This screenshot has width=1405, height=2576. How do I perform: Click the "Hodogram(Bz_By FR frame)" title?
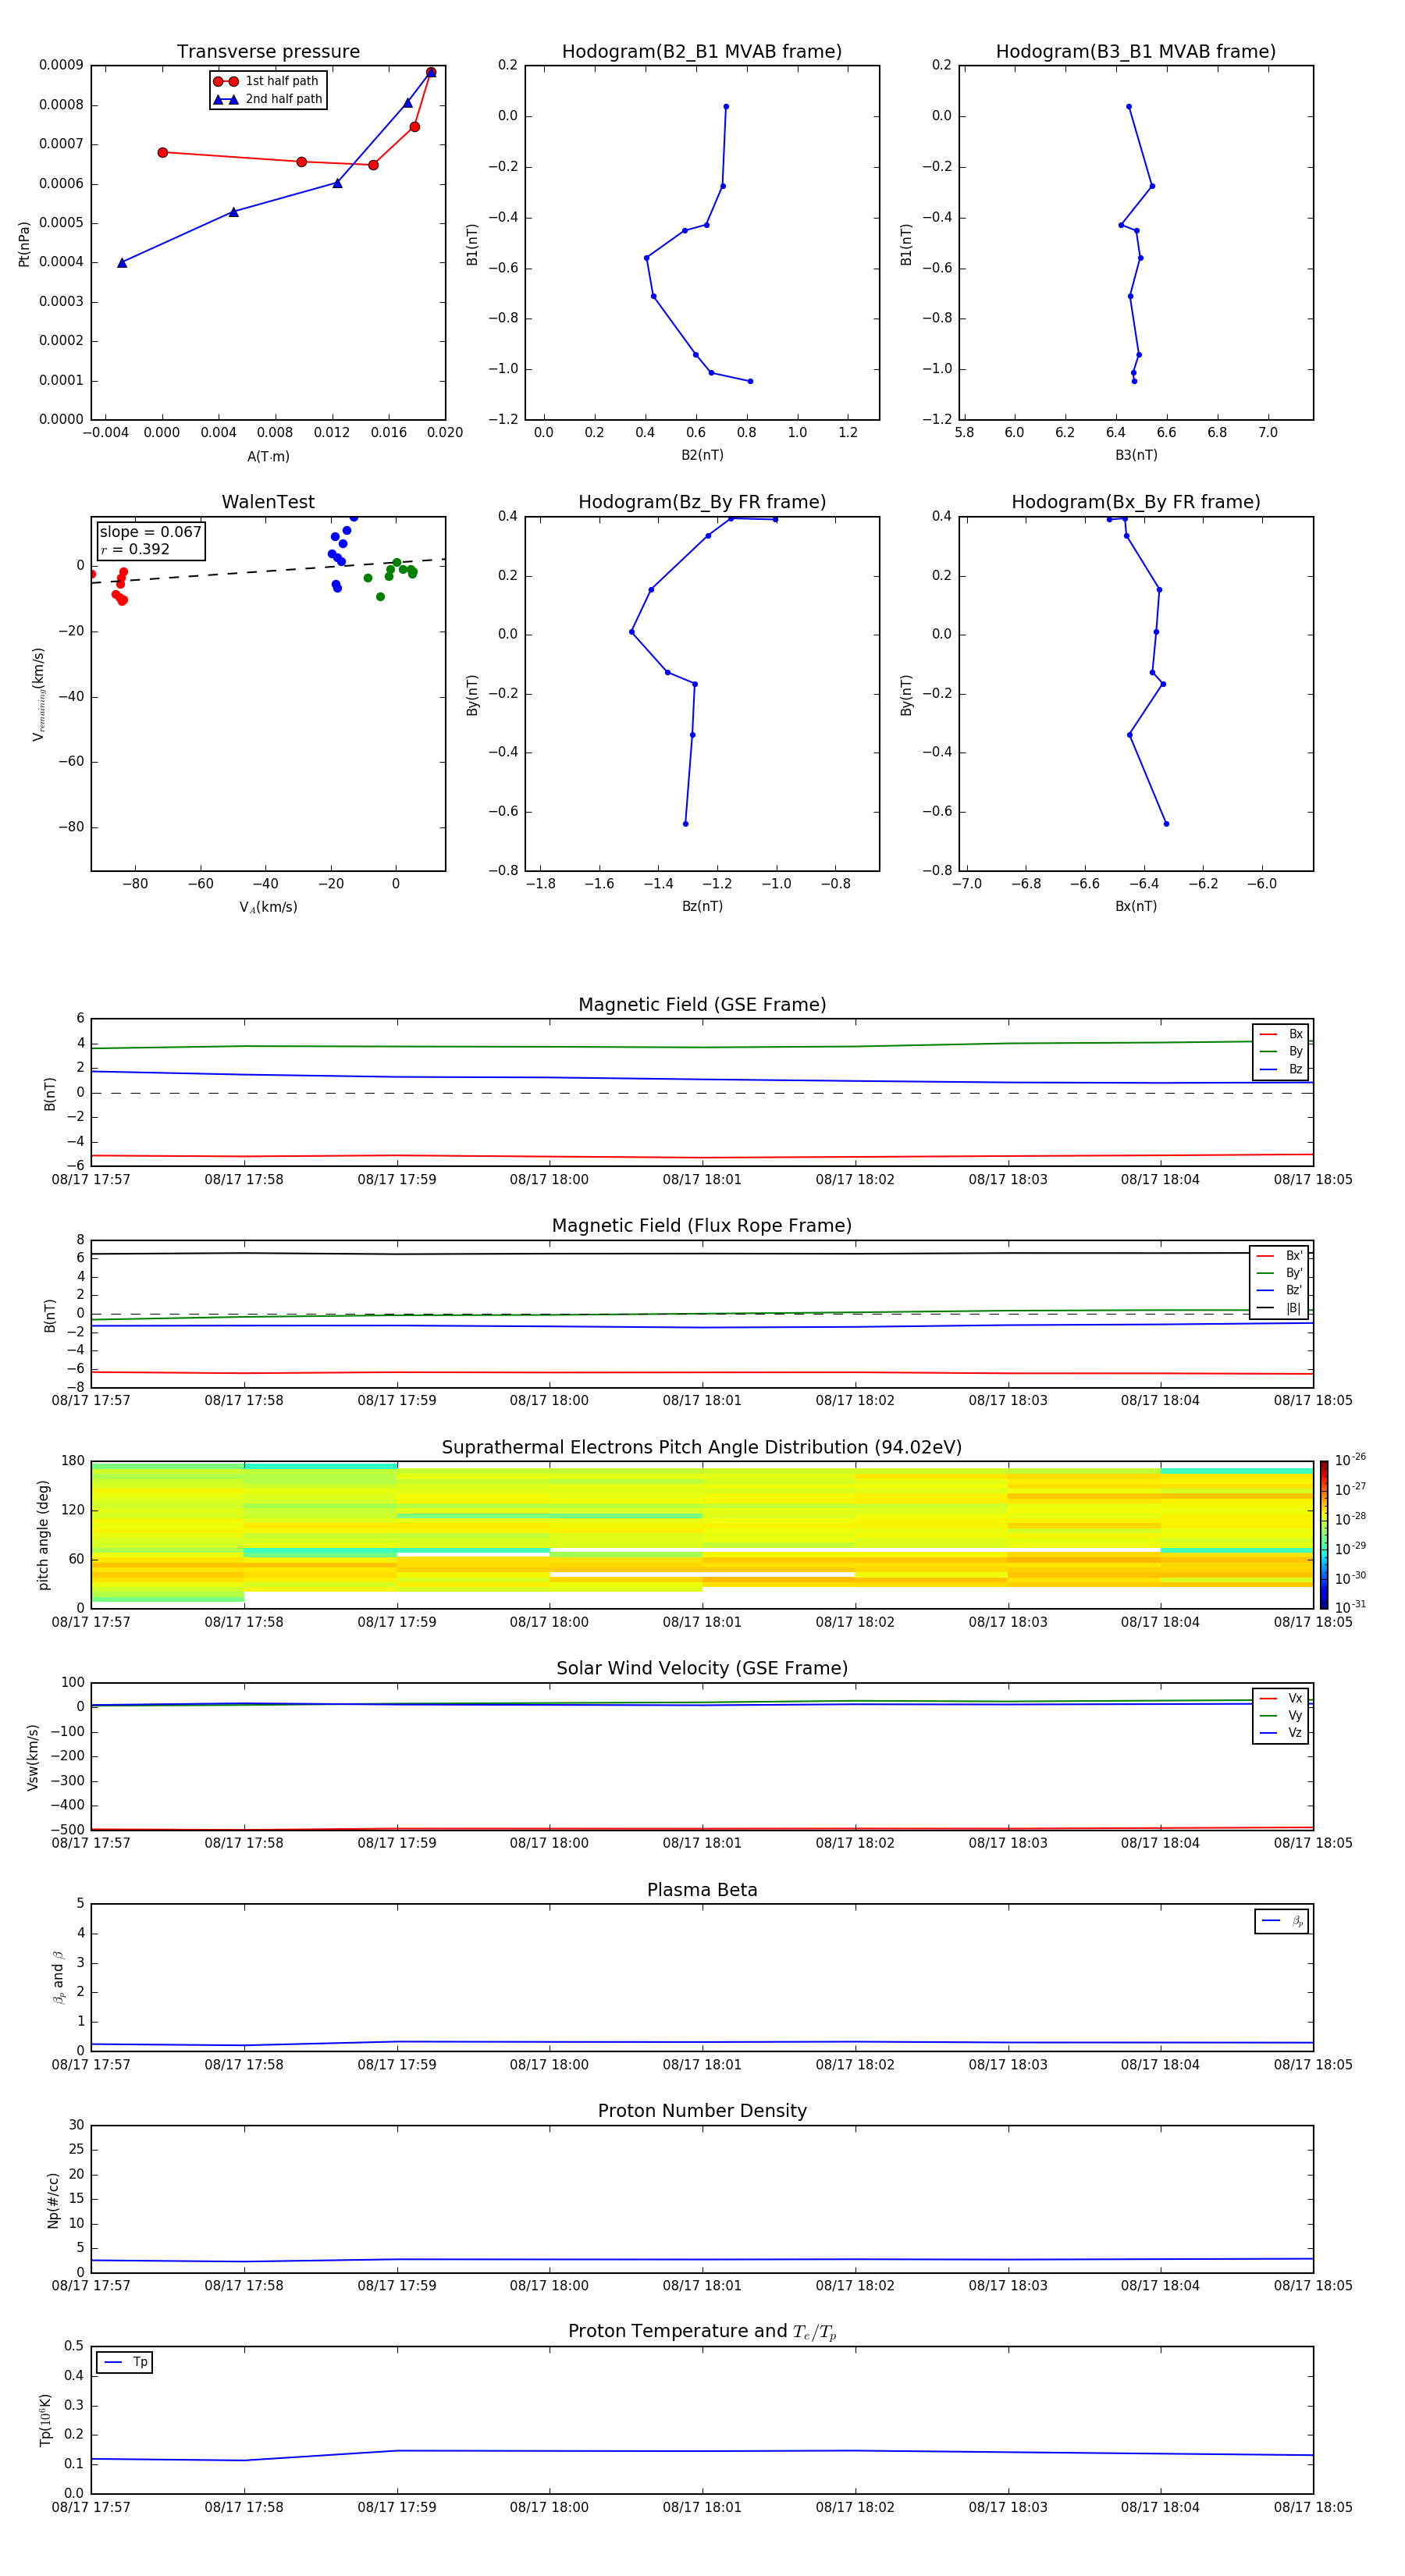[702, 502]
